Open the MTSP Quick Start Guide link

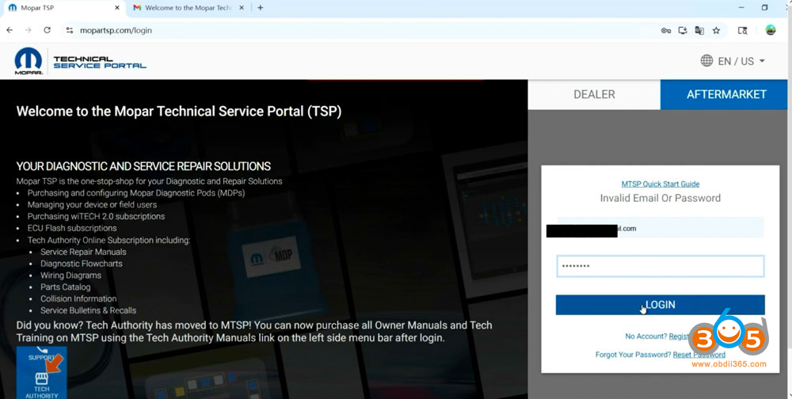click(x=660, y=184)
